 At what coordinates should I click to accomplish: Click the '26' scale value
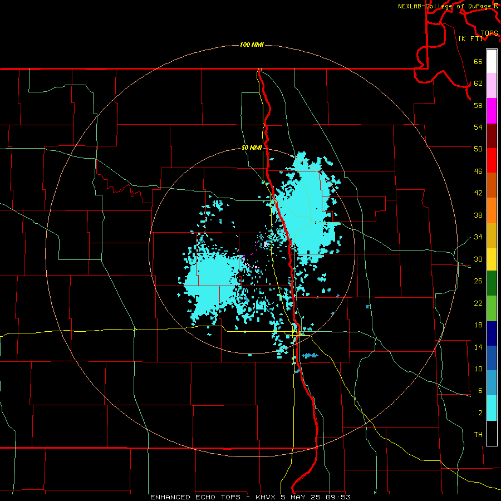click(478, 281)
